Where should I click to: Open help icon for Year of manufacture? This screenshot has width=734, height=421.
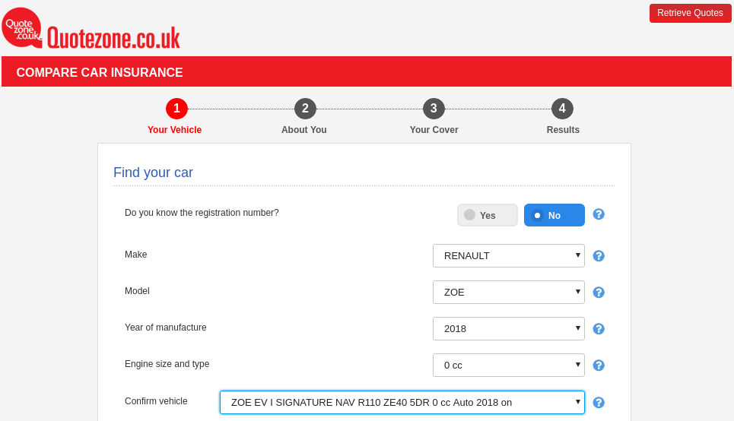(599, 329)
